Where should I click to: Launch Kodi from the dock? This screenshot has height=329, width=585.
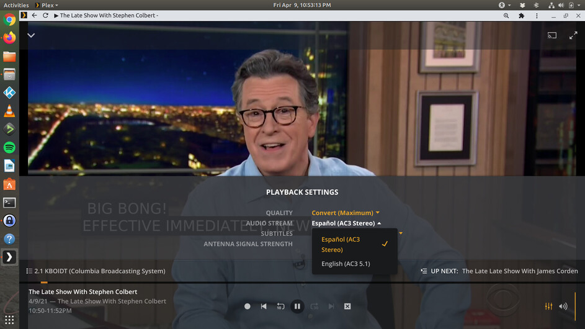pos(9,92)
